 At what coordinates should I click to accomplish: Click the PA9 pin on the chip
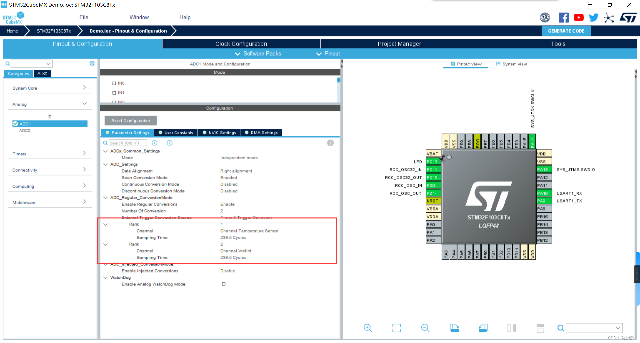coord(544,201)
